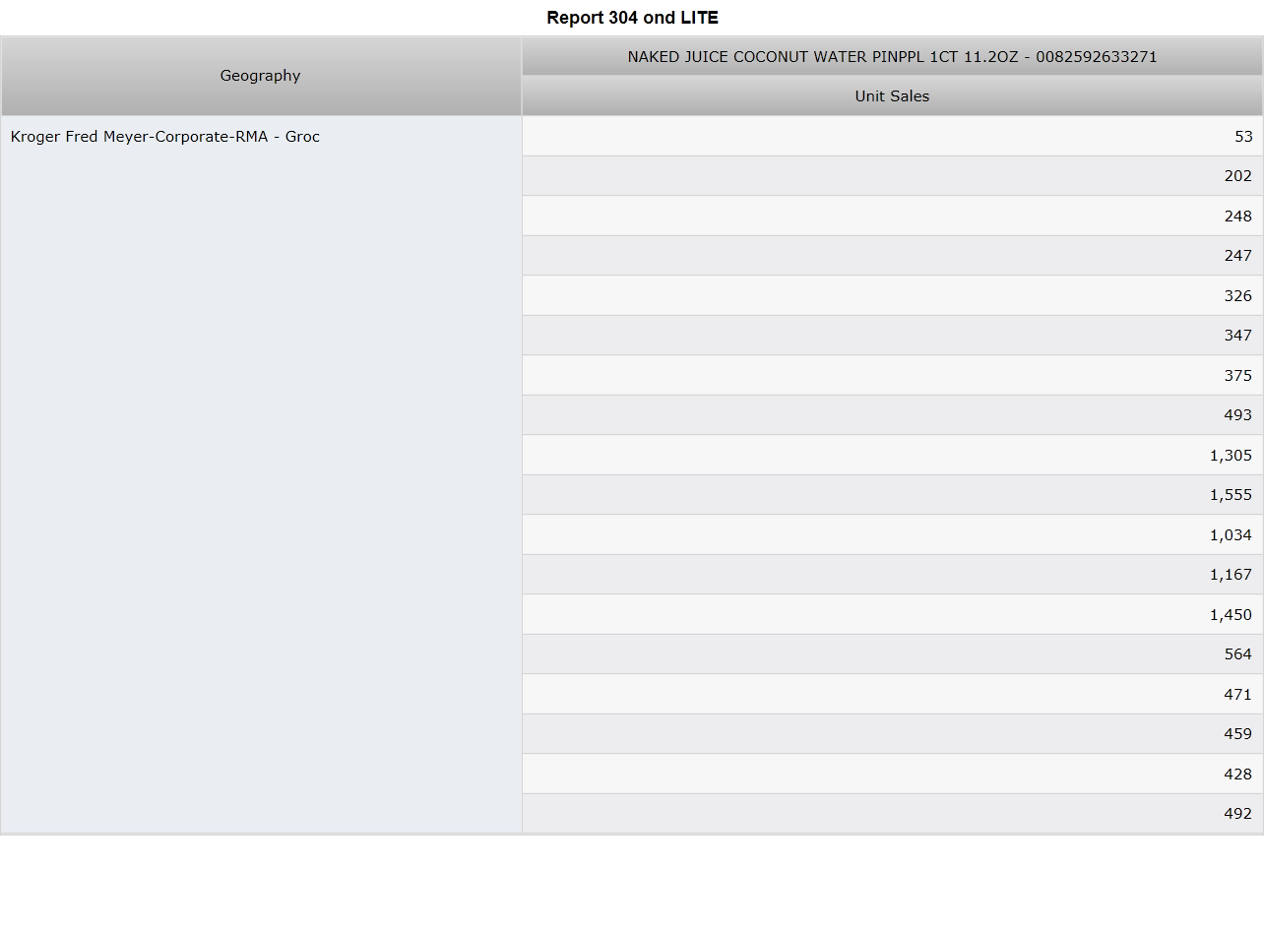Image resolution: width=1264 pixels, height=931 pixels.
Task: Select the unit sales value 1,305
Action: [x=892, y=456]
